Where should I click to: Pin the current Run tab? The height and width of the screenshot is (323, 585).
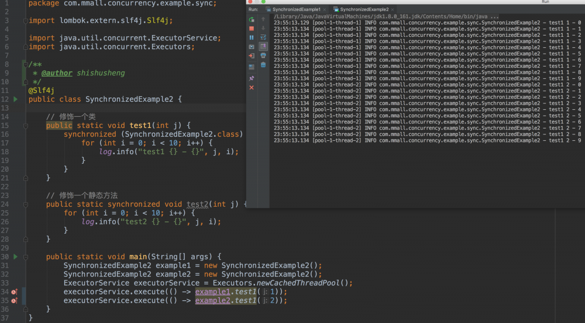(252, 78)
